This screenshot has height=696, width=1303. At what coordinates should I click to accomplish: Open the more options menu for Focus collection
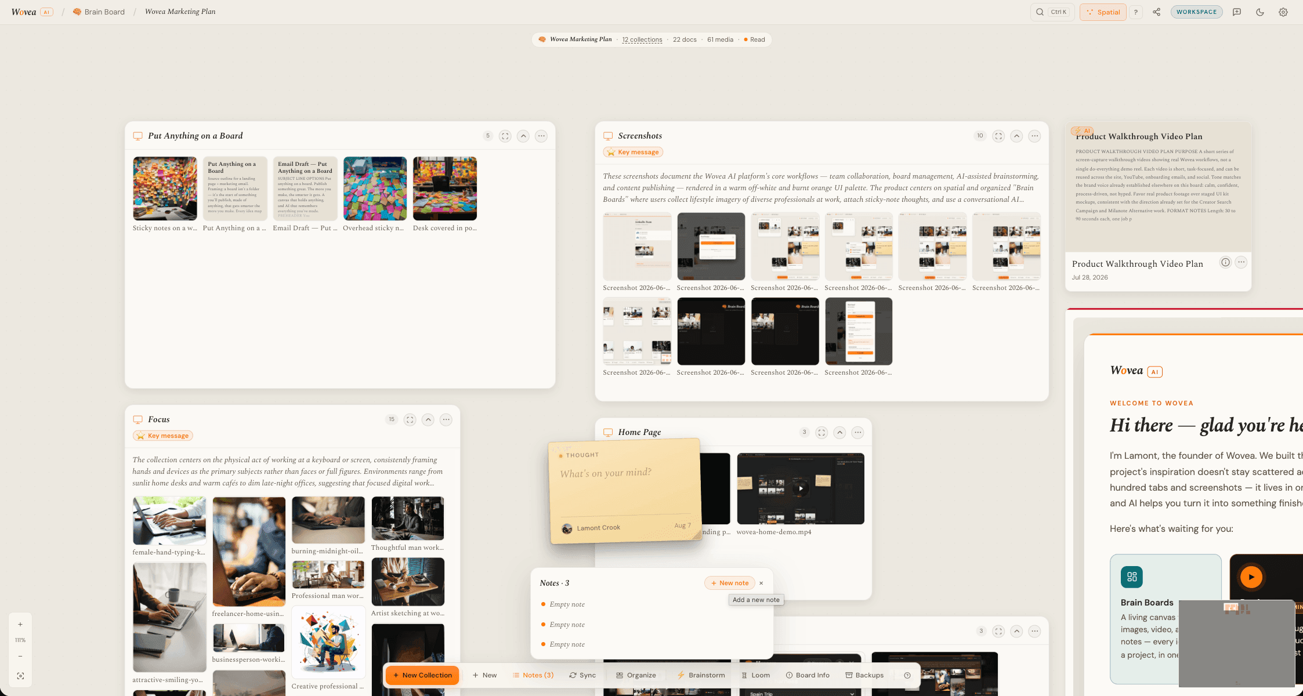tap(446, 419)
